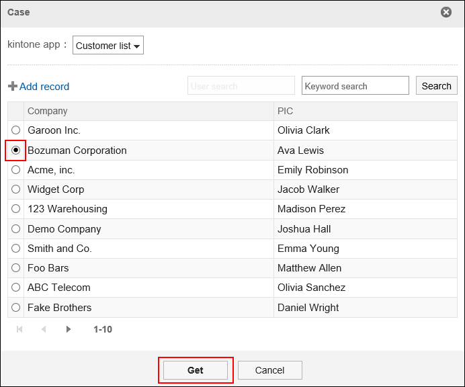Click the Smith and Co. company name
This screenshot has height=387, width=465.
pos(60,248)
